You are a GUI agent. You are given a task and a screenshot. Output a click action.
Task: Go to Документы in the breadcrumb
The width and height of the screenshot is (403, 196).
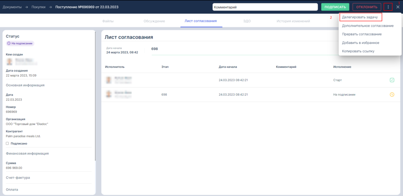tap(12, 7)
